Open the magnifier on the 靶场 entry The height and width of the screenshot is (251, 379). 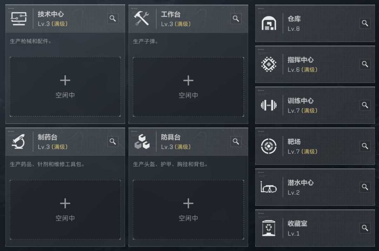point(365,146)
